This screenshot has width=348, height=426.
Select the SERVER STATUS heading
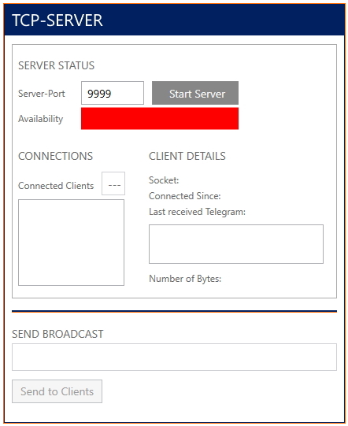click(x=56, y=65)
